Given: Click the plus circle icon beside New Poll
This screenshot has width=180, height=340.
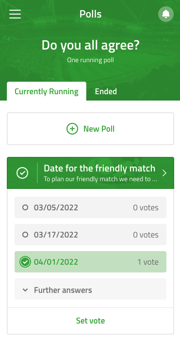Looking at the screenshot, I should (x=72, y=129).
